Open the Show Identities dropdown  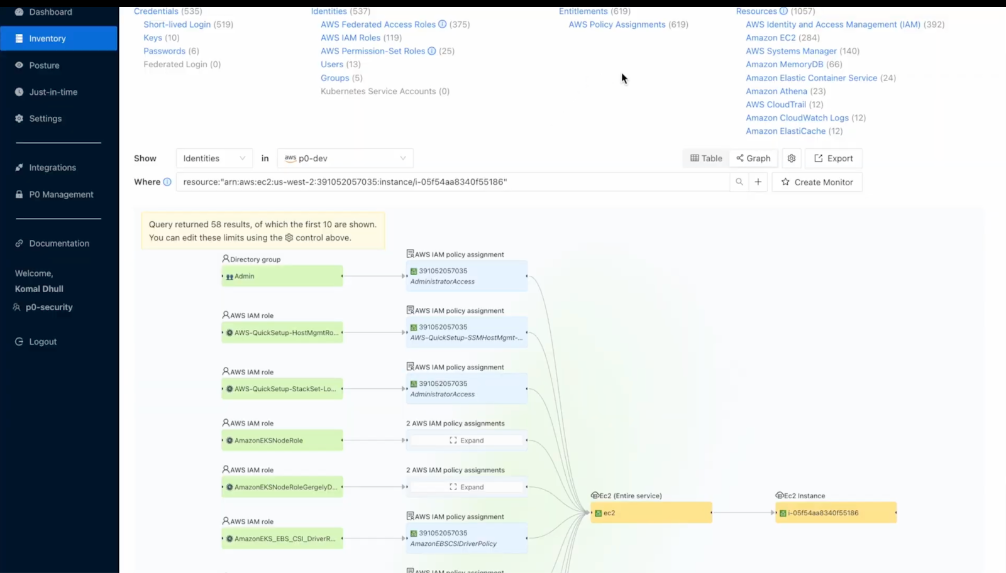coord(214,158)
